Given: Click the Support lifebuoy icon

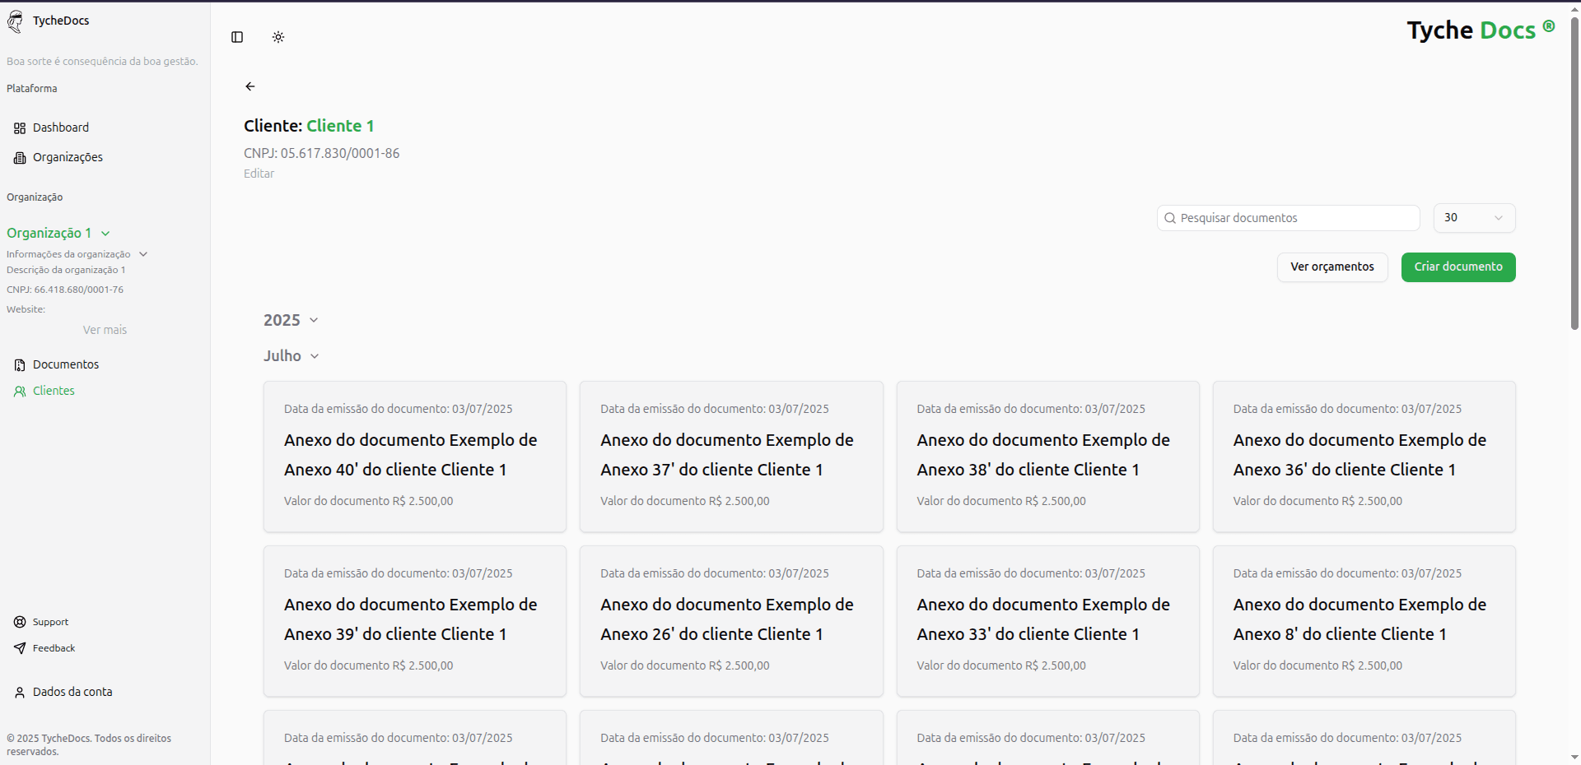Looking at the screenshot, I should [20, 622].
